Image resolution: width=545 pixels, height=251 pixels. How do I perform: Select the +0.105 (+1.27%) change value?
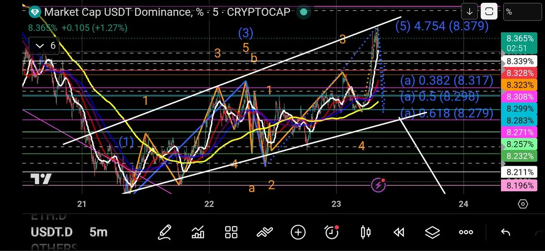(x=94, y=28)
